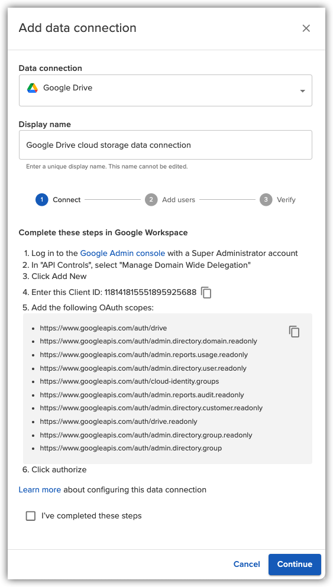Click the "Click authorize" step 6 text
333x587 pixels.
click(59, 469)
